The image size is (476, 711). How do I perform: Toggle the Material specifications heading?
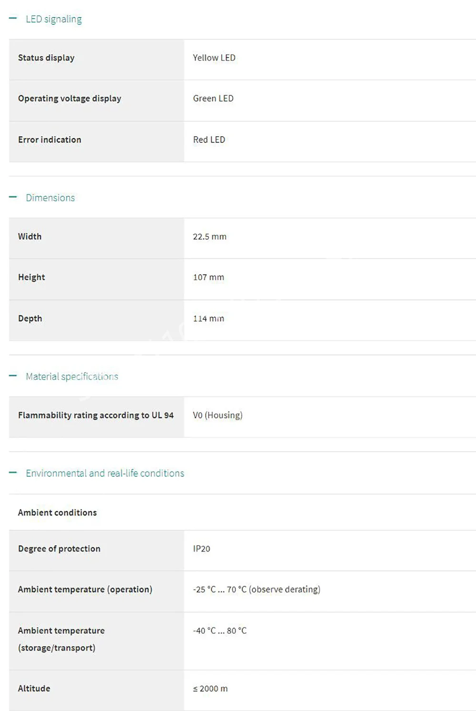(x=72, y=376)
